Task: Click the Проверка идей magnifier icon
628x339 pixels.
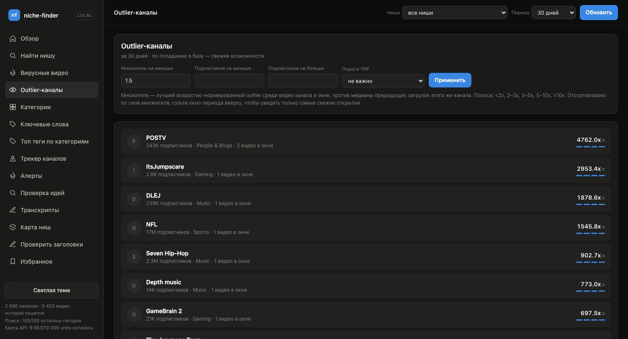Action: click(13, 193)
